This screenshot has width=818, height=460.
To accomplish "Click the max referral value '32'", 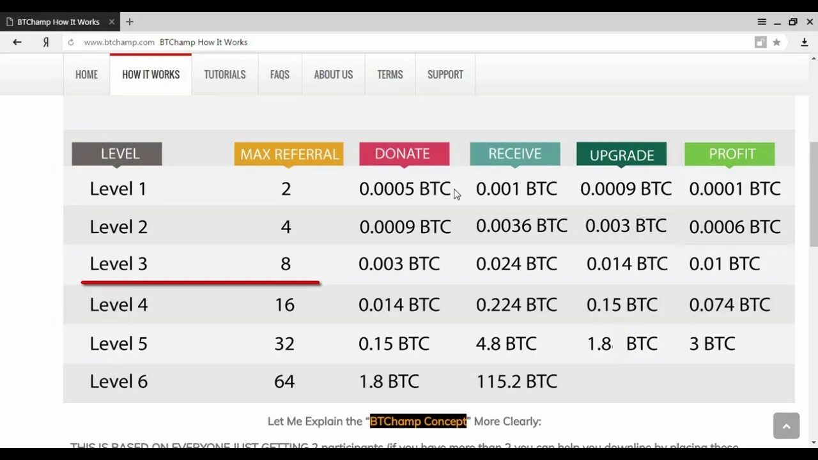I will [x=284, y=343].
